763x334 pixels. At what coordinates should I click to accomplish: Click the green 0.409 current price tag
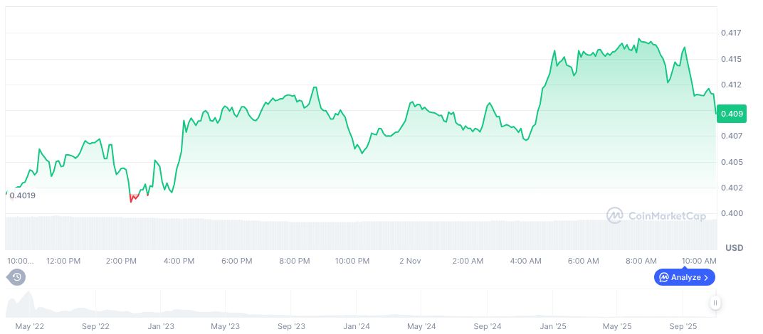point(732,114)
